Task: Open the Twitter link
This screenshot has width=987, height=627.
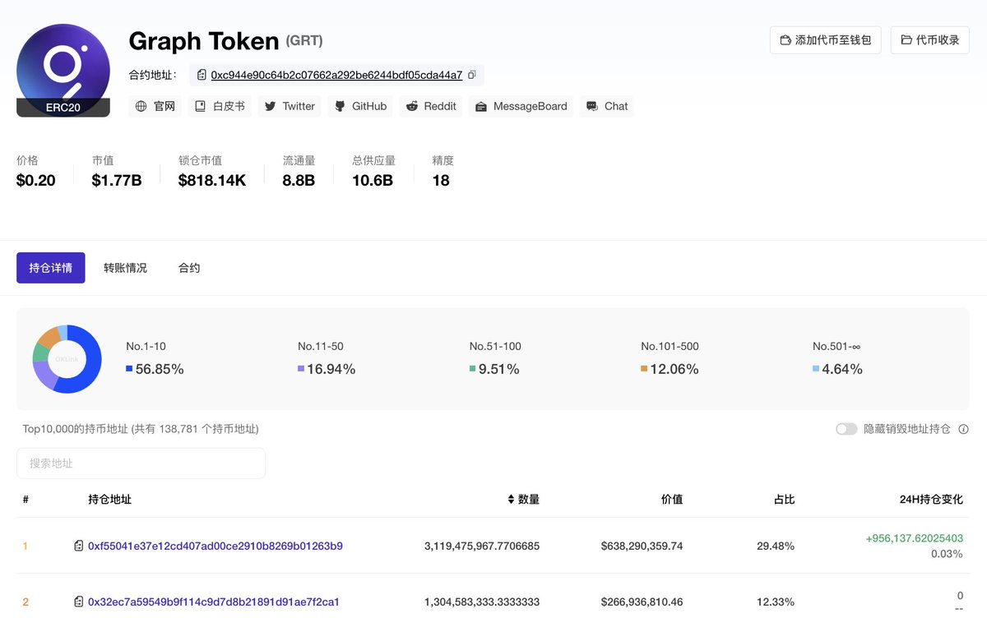Action: pos(290,106)
